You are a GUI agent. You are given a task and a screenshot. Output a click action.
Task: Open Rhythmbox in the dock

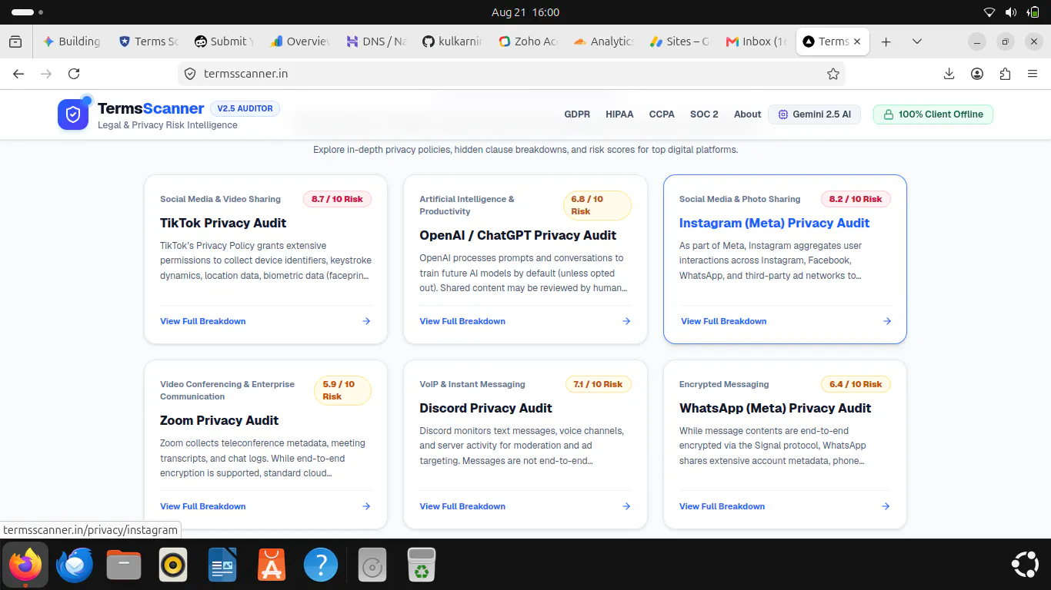point(173,566)
